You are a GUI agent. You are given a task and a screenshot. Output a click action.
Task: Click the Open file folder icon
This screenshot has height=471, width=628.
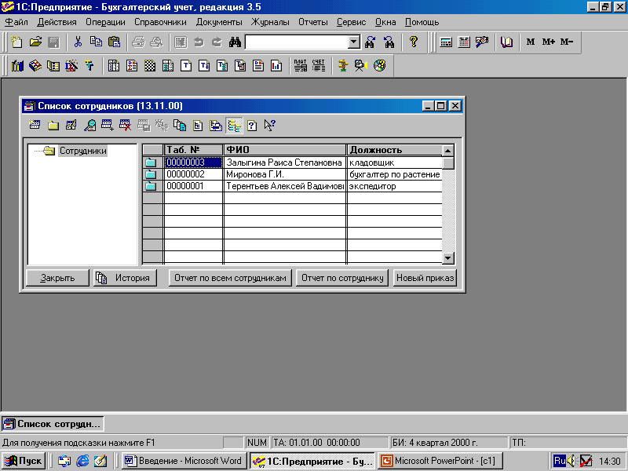tap(35, 42)
